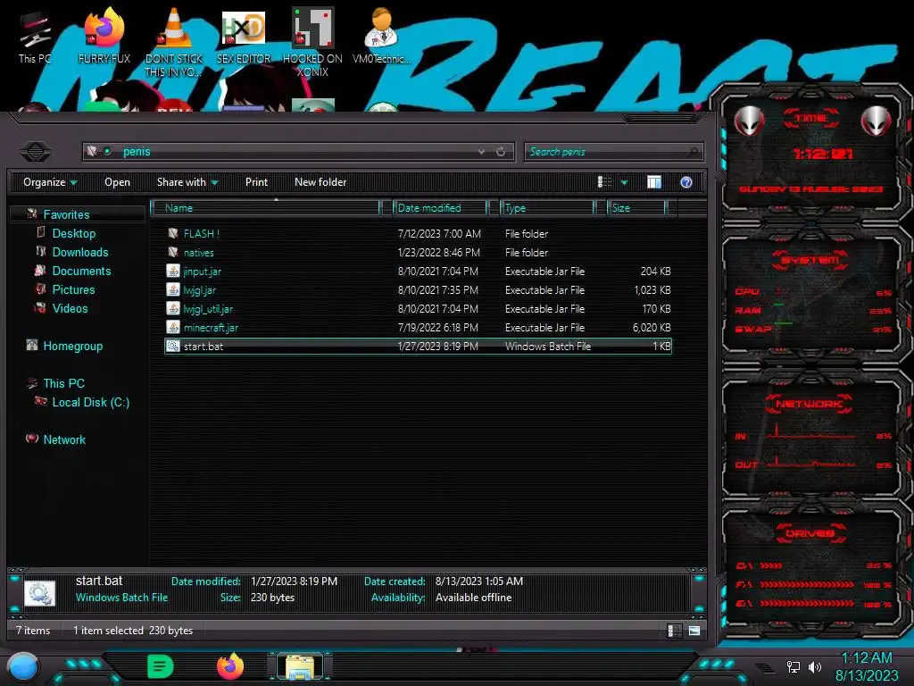Open Pictures in the navigation pane
The height and width of the screenshot is (686, 914).
click(73, 289)
